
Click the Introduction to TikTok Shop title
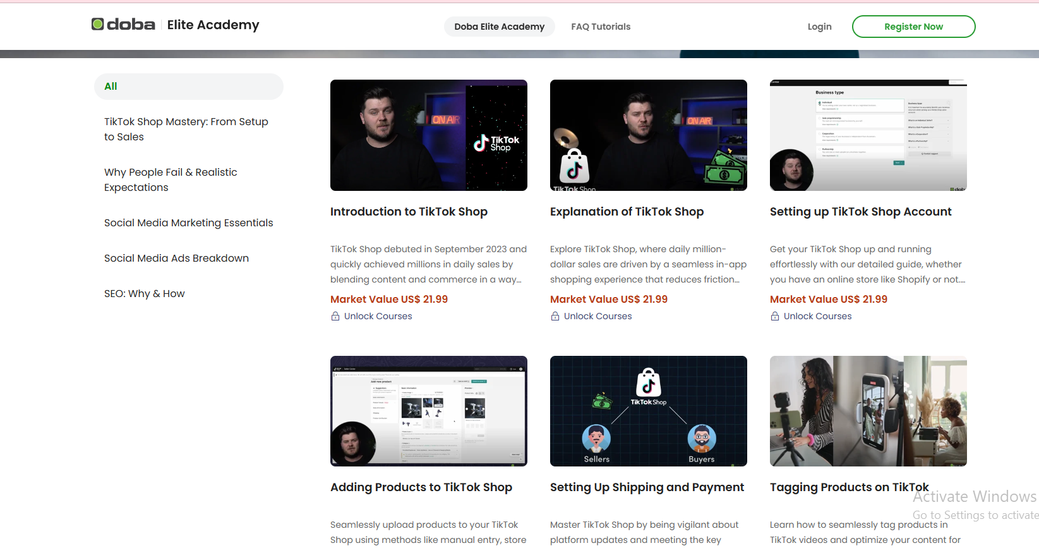409,212
